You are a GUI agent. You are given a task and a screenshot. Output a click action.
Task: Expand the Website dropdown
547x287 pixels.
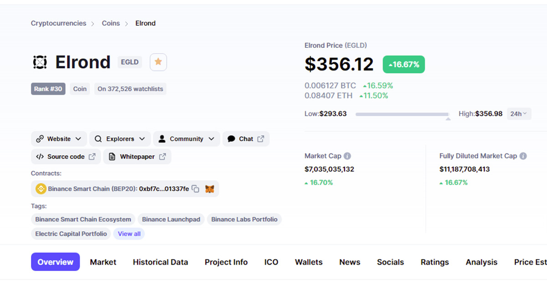[78, 139]
